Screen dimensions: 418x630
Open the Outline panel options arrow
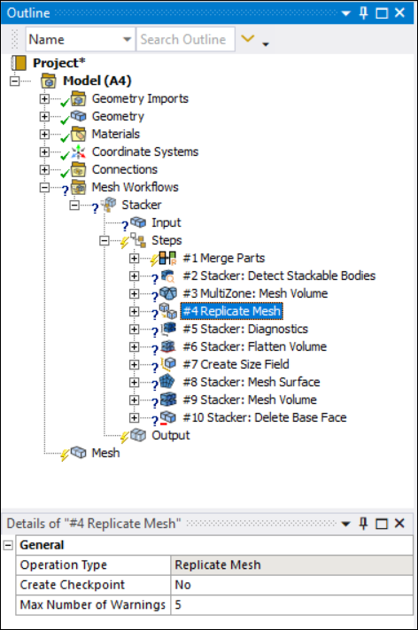tap(345, 13)
